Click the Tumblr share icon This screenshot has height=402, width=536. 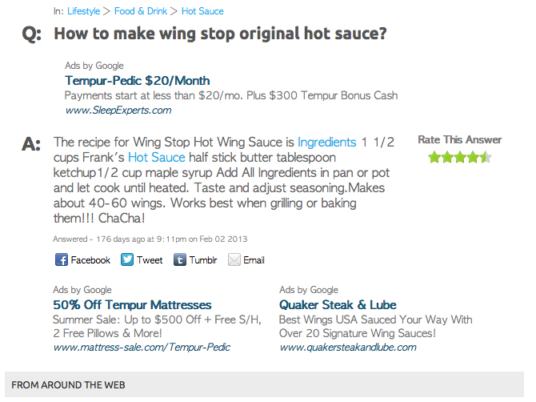point(180,259)
